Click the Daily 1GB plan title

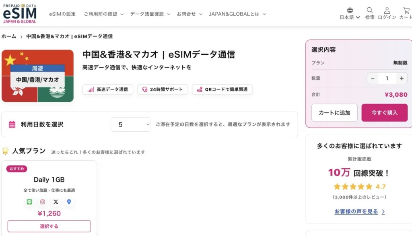[x=49, y=180]
